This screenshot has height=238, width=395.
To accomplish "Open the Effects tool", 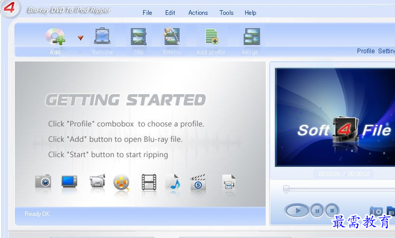I will coord(172,36).
